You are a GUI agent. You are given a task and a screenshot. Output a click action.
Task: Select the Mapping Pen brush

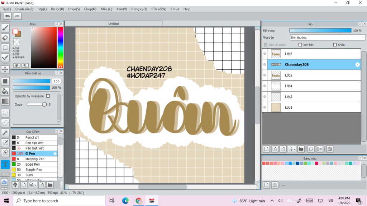click(34, 159)
